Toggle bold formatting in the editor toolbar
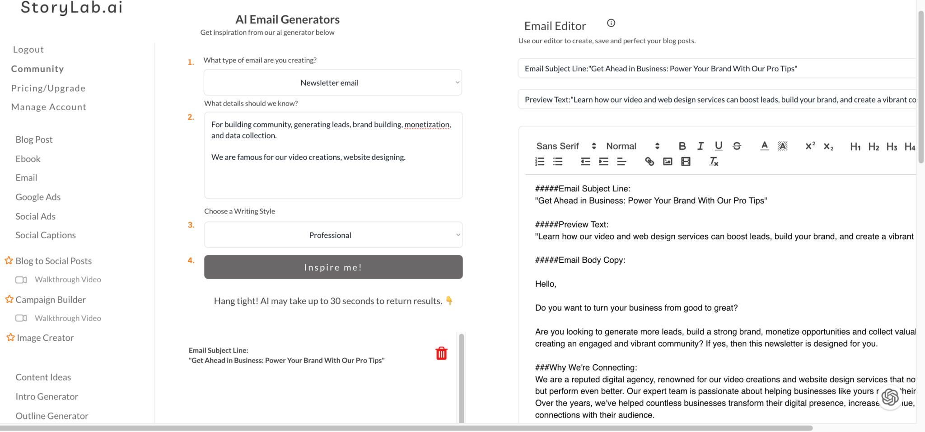This screenshot has height=432, width=925. (x=682, y=146)
